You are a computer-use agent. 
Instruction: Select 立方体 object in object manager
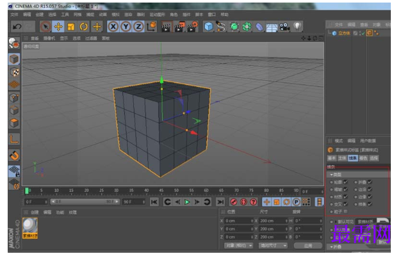[345, 33]
